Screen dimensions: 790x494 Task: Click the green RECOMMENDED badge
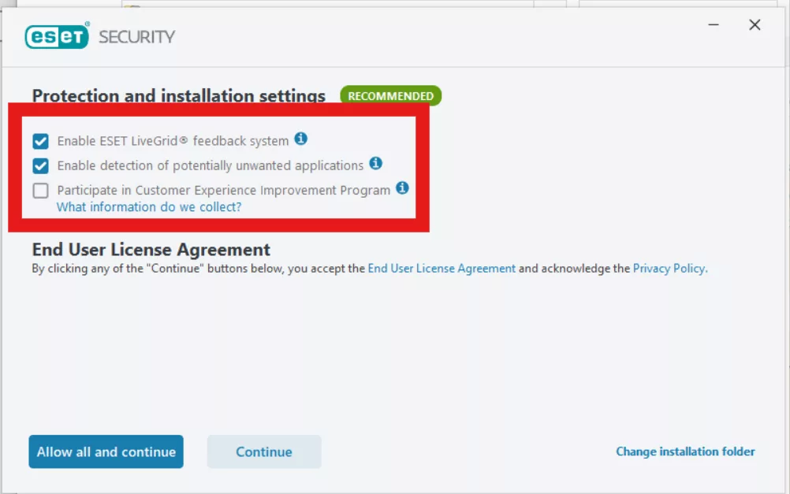(x=390, y=95)
